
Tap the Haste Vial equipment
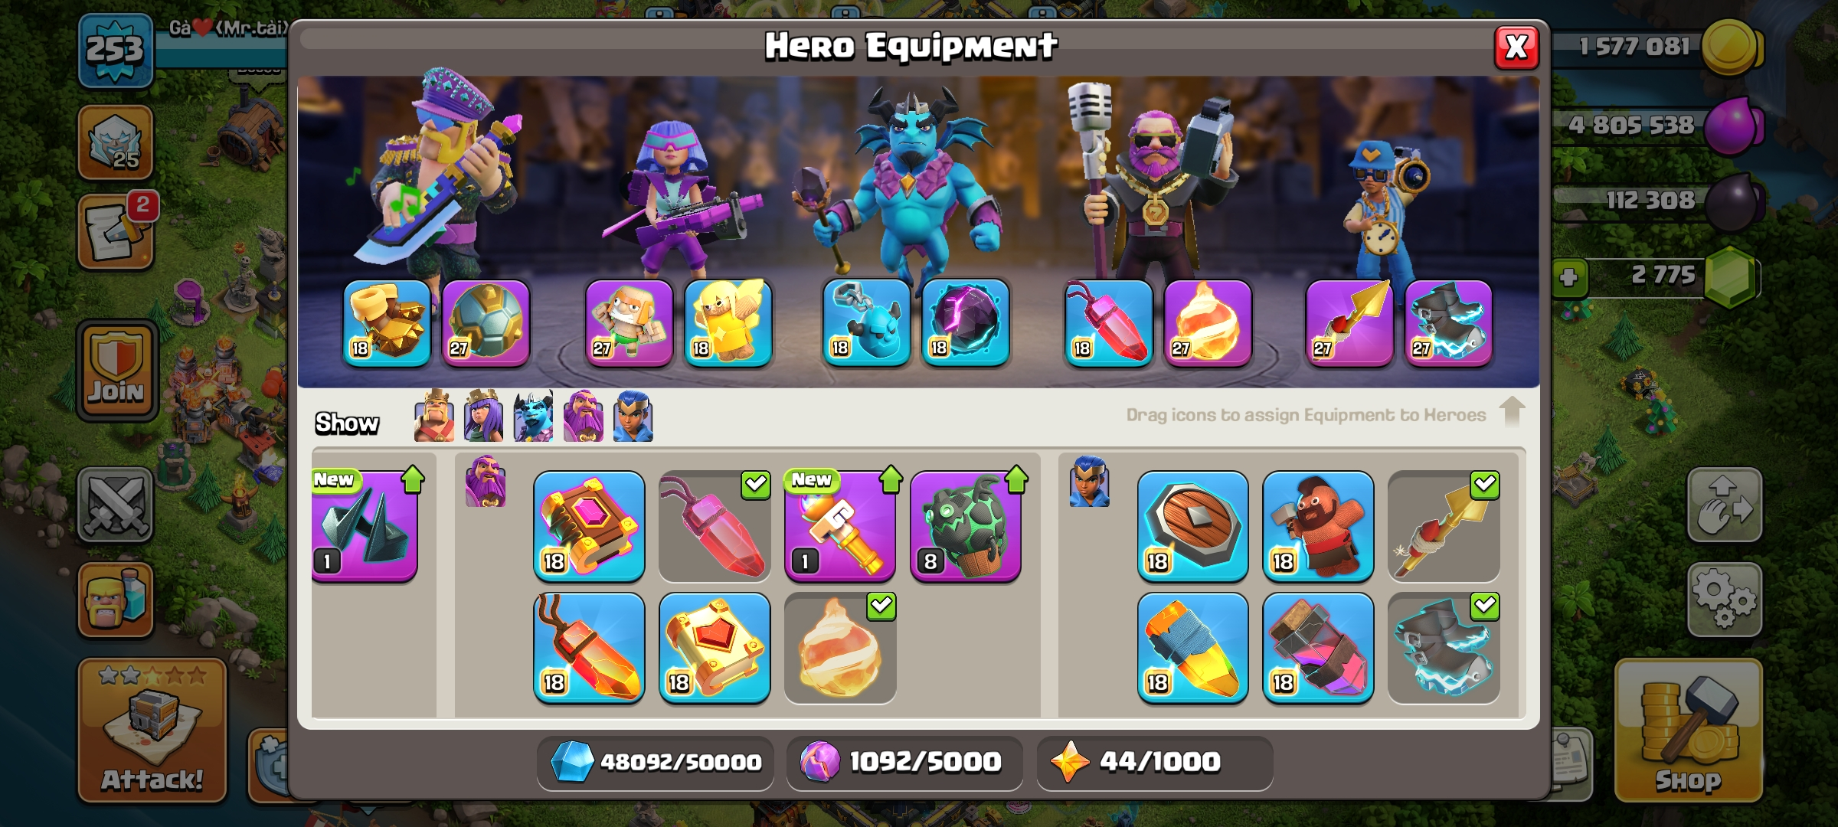coord(1317,648)
